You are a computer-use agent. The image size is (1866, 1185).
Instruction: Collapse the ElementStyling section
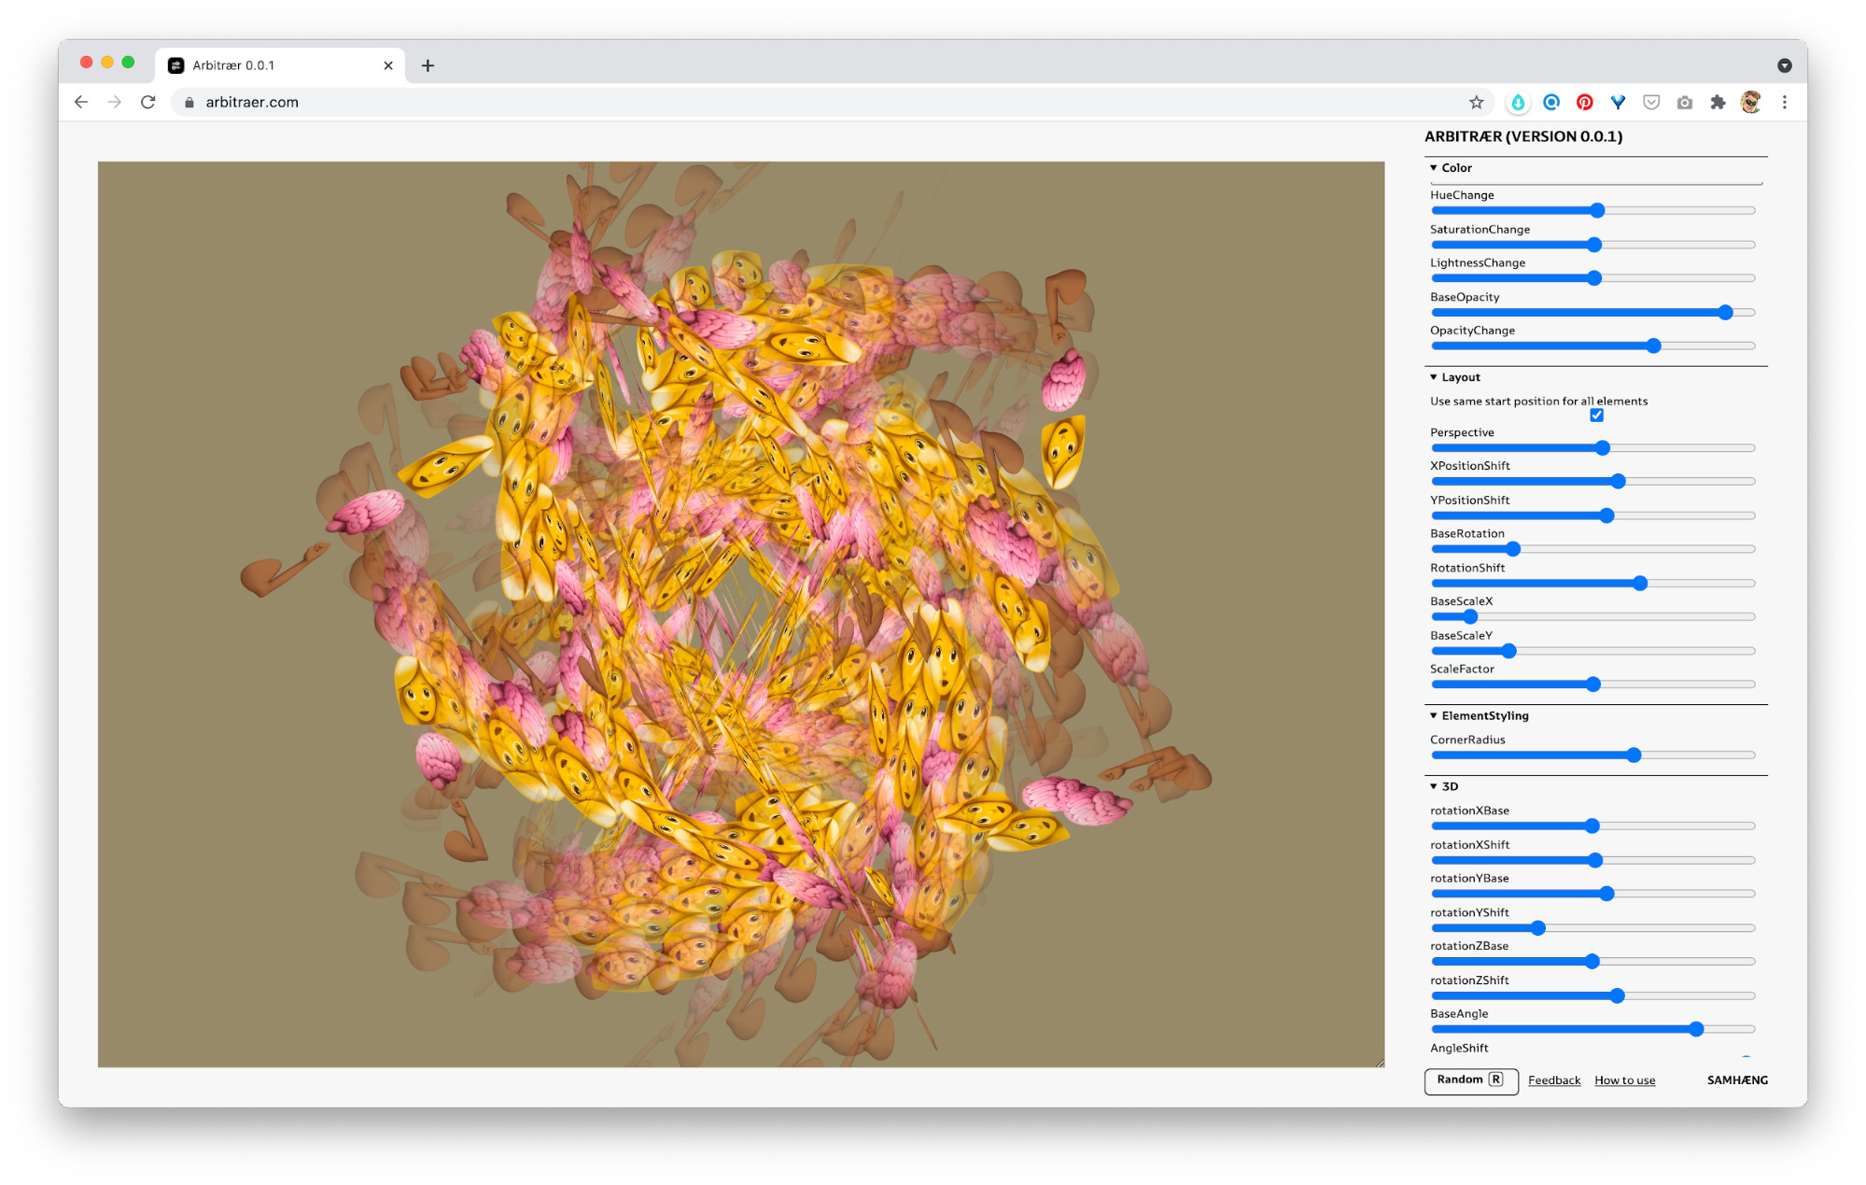point(1479,716)
